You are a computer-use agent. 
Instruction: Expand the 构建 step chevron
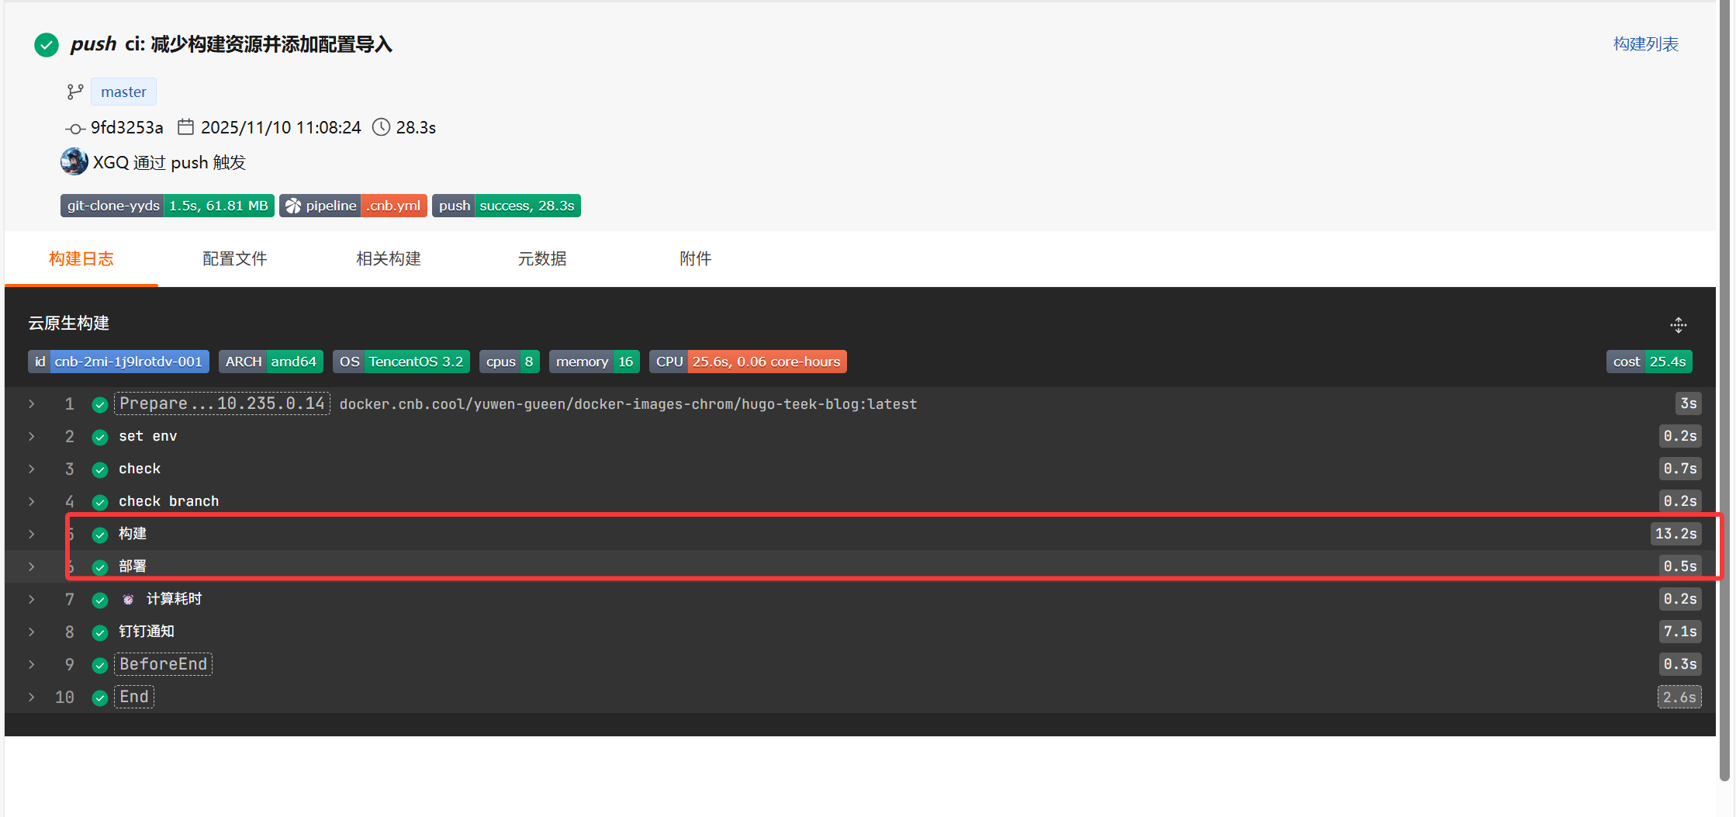coord(32,534)
